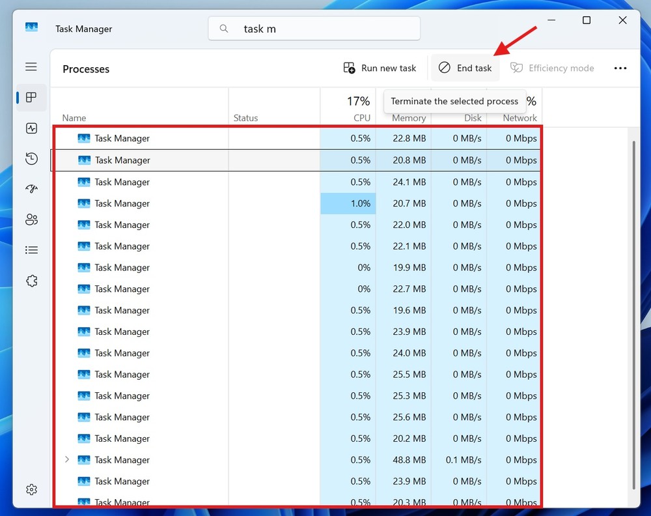Select the App history sidebar icon
This screenshot has width=651, height=516.
point(31,158)
